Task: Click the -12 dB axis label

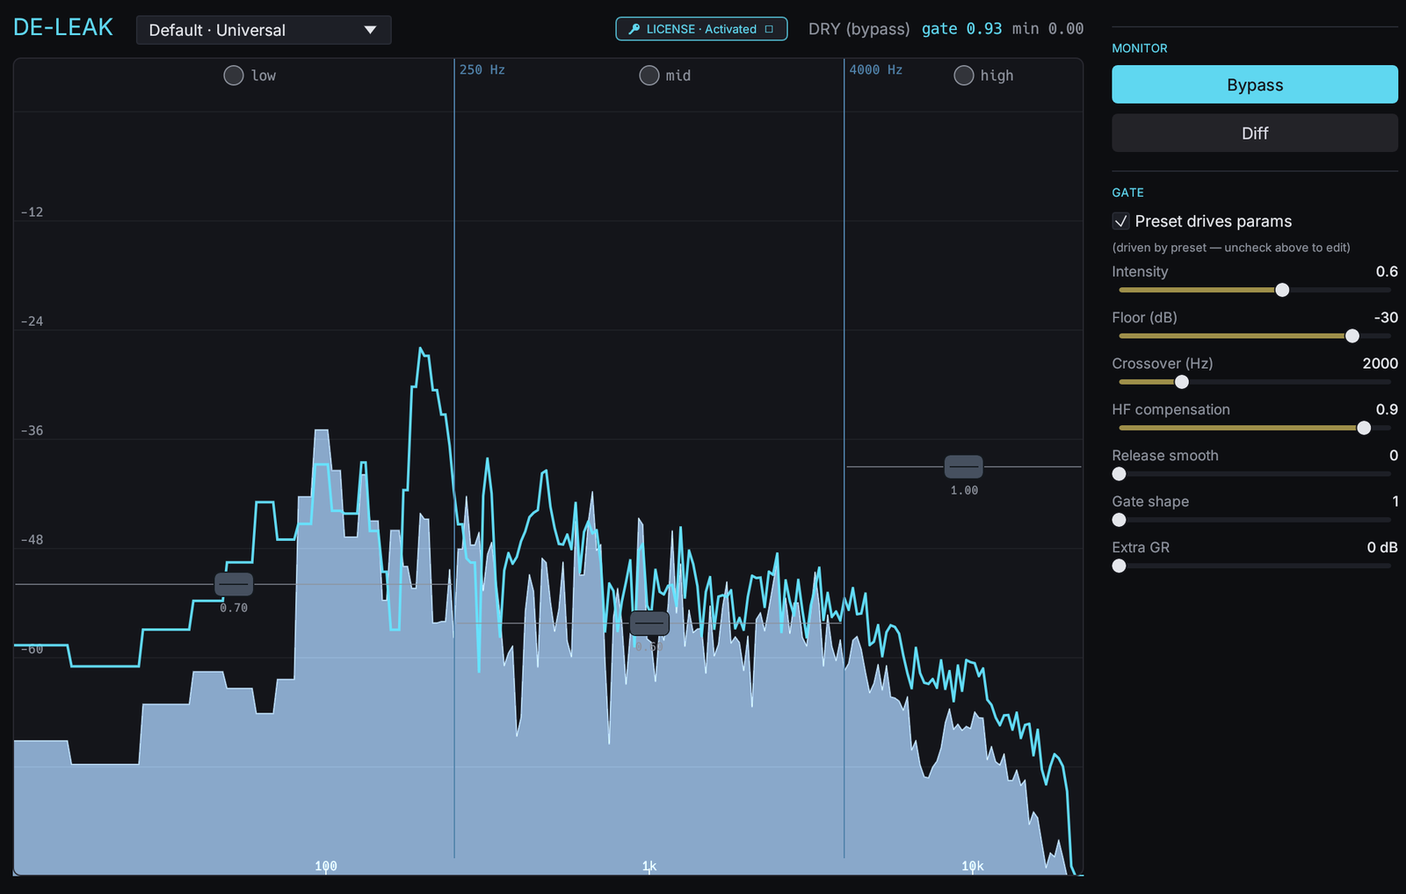Action: pos(32,212)
